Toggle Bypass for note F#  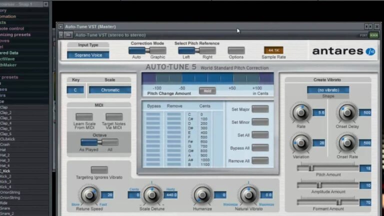(153, 141)
